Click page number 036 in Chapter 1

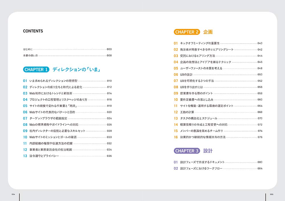click(x=109, y=156)
